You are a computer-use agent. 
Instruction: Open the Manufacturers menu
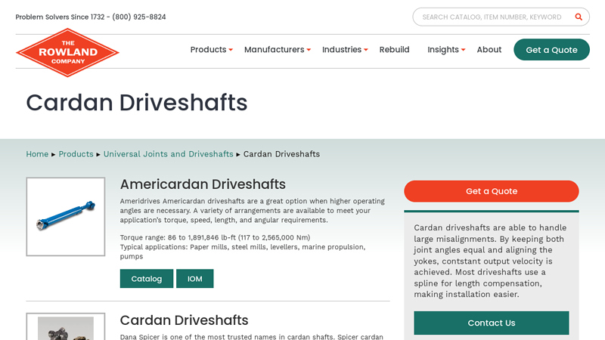pos(274,50)
